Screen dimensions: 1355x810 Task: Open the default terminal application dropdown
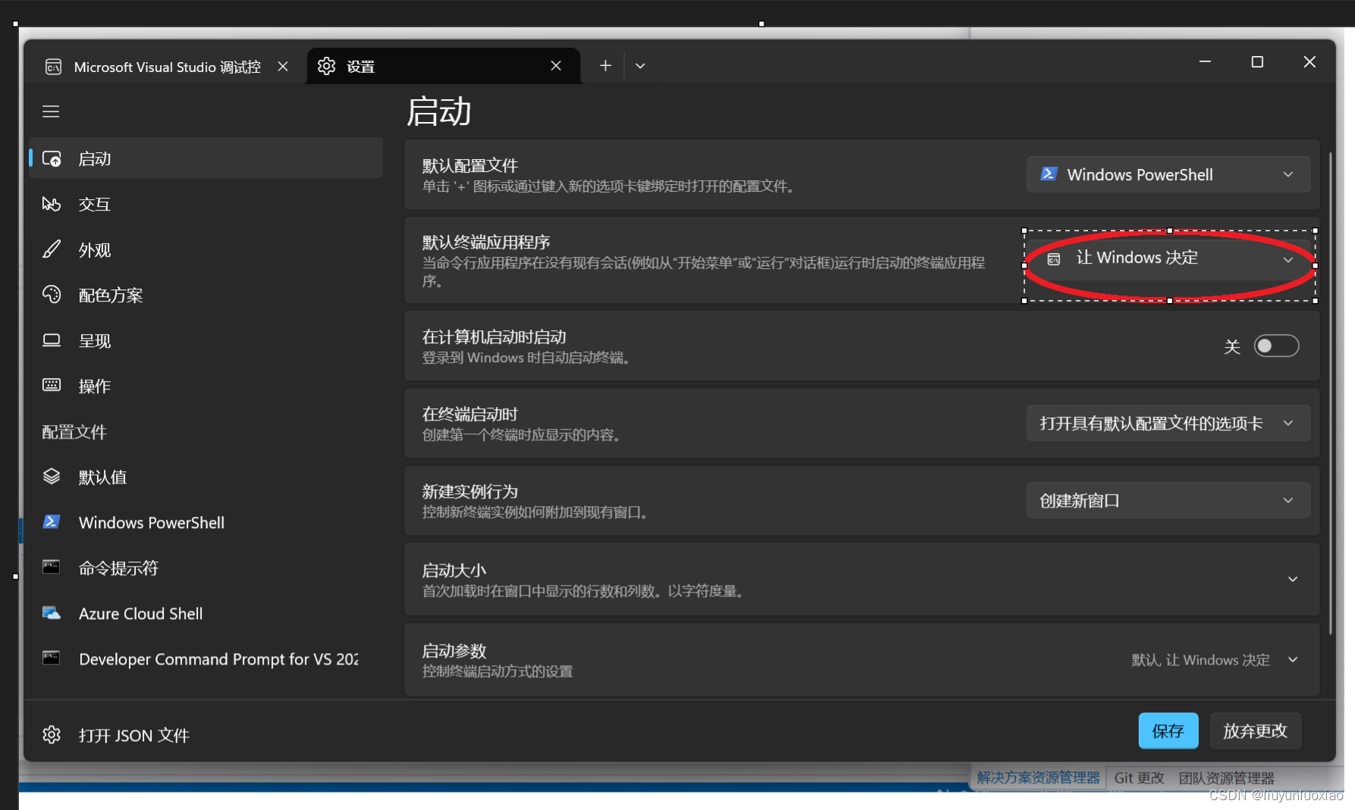1168,259
